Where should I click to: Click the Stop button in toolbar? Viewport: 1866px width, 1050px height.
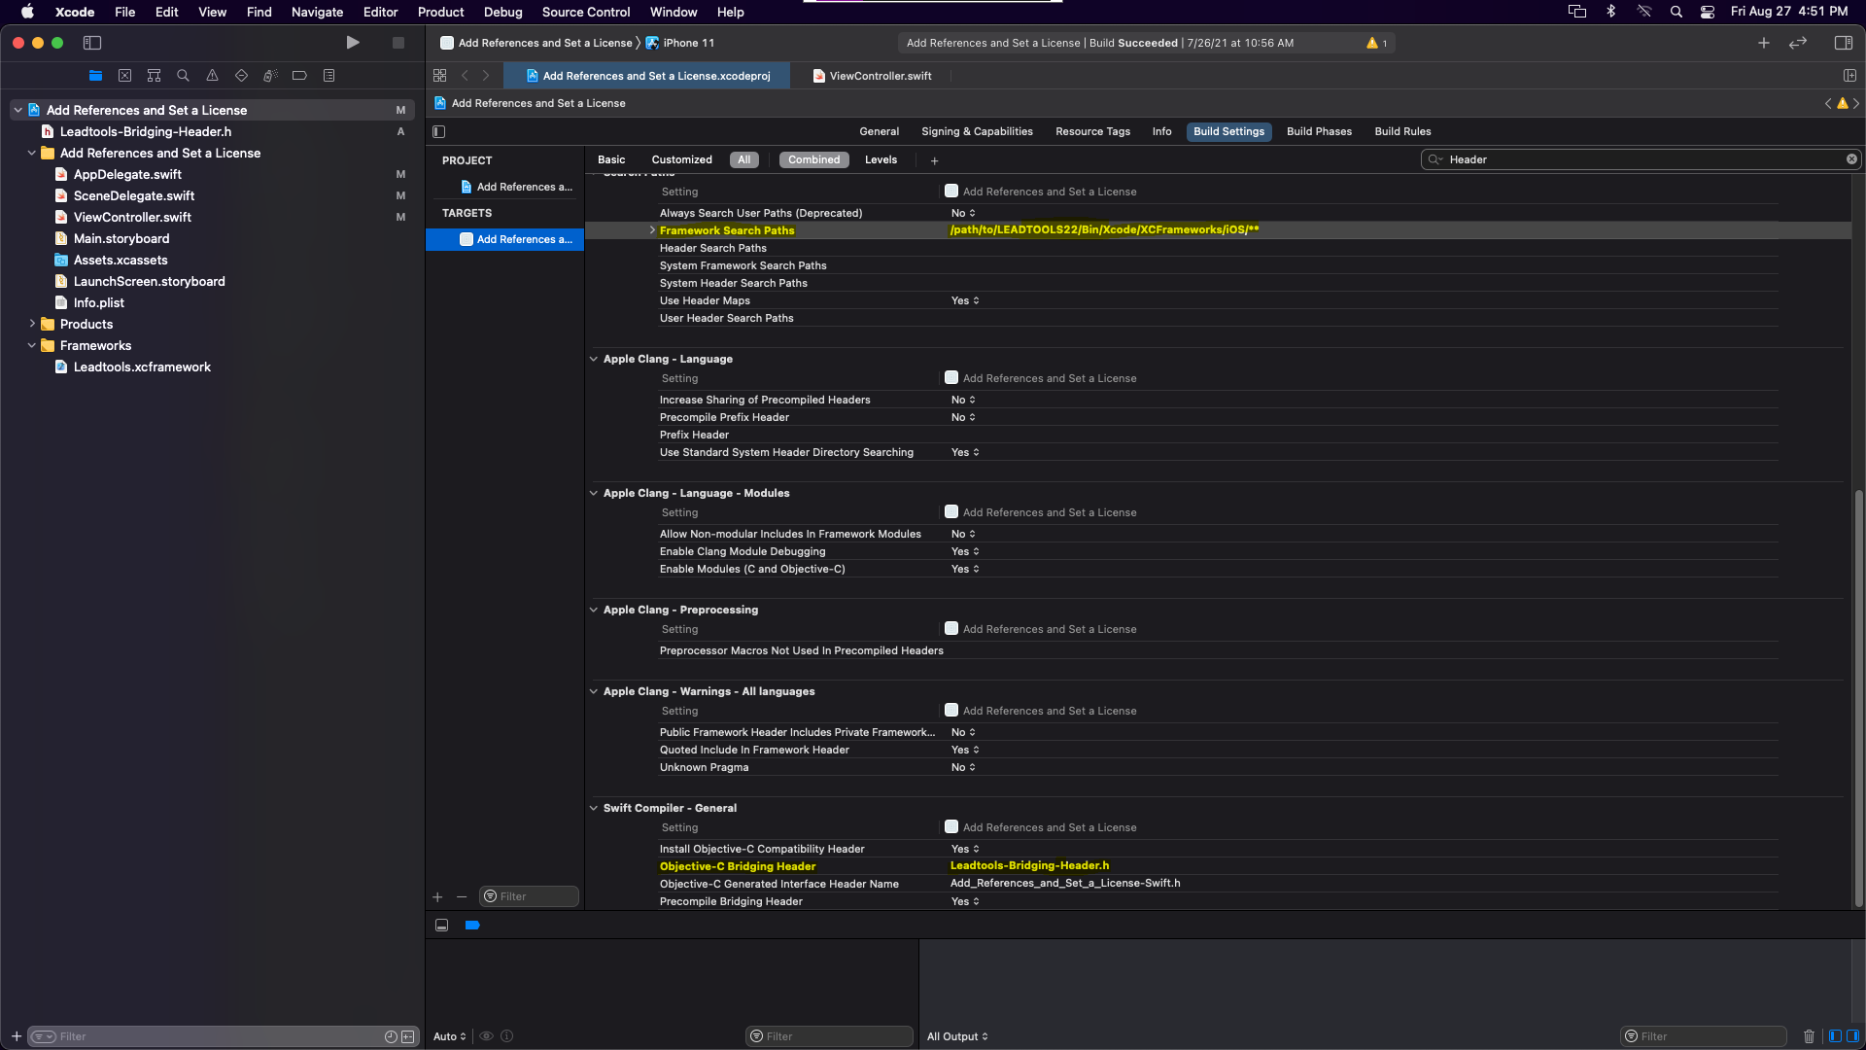(397, 43)
